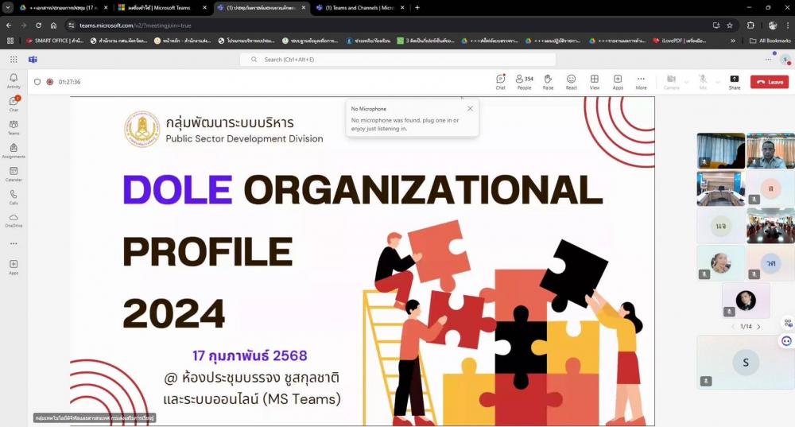Open the meeting Chat panel
The height and width of the screenshot is (427, 795).
pos(500,82)
